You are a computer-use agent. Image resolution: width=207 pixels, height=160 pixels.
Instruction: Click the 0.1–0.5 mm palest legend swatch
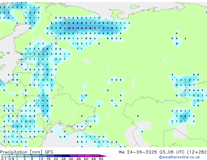(6, 156)
